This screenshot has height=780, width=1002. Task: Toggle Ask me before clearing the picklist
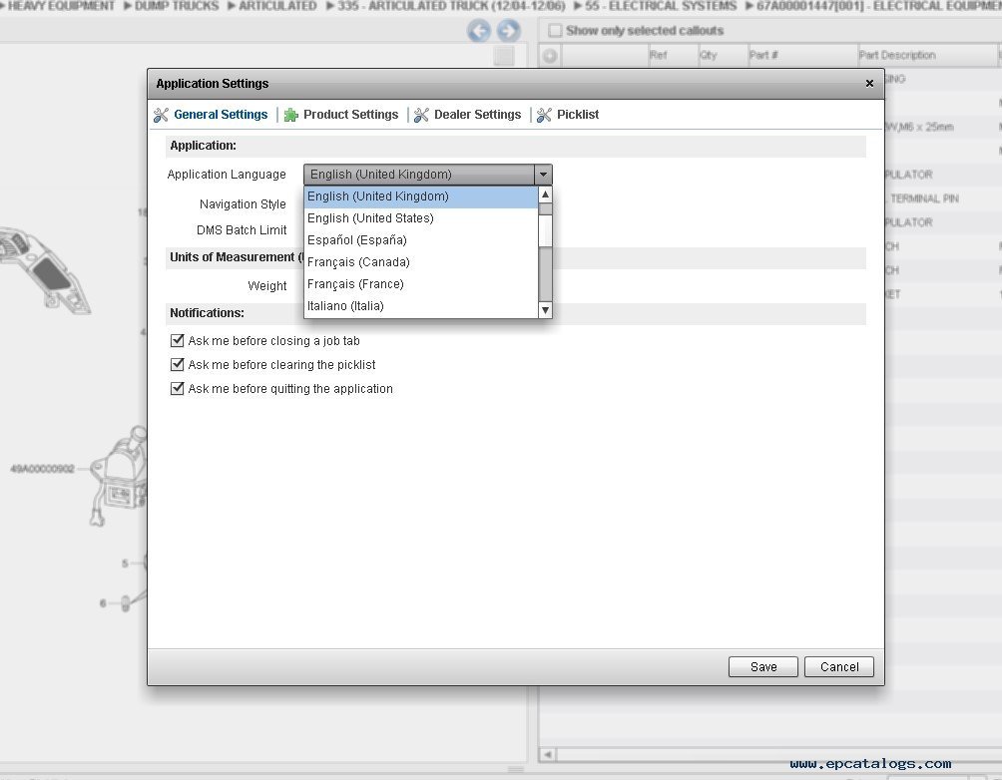tap(178, 364)
